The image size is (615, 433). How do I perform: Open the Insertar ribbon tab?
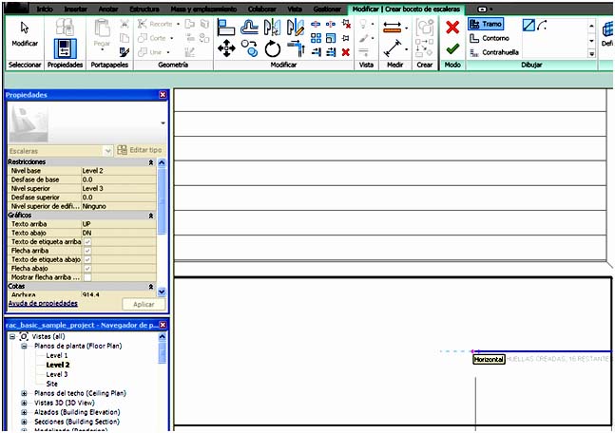pyautogui.click(x=75, y=8)
